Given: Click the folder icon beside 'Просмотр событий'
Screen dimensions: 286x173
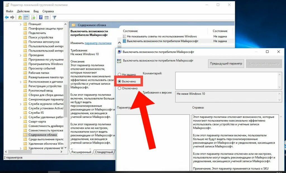Looking at the screenshot, I should coord(25,69).
